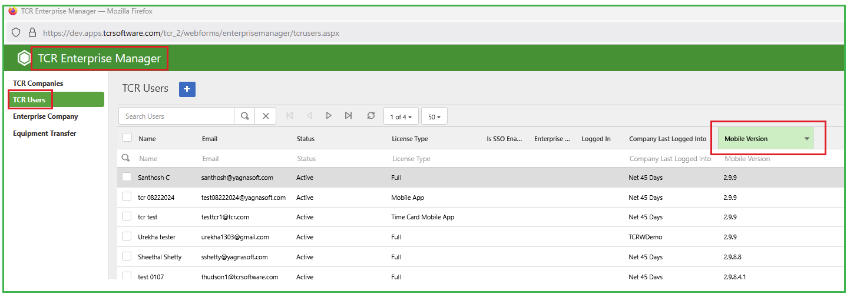
Task: Open TCR Companies in the sidebar
Action: (x=38, y=83)
